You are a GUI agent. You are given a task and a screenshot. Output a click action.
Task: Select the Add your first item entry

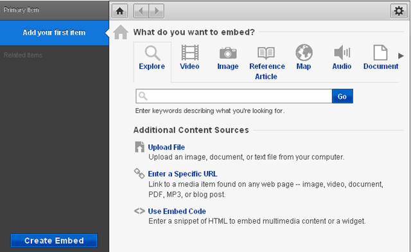54,33
